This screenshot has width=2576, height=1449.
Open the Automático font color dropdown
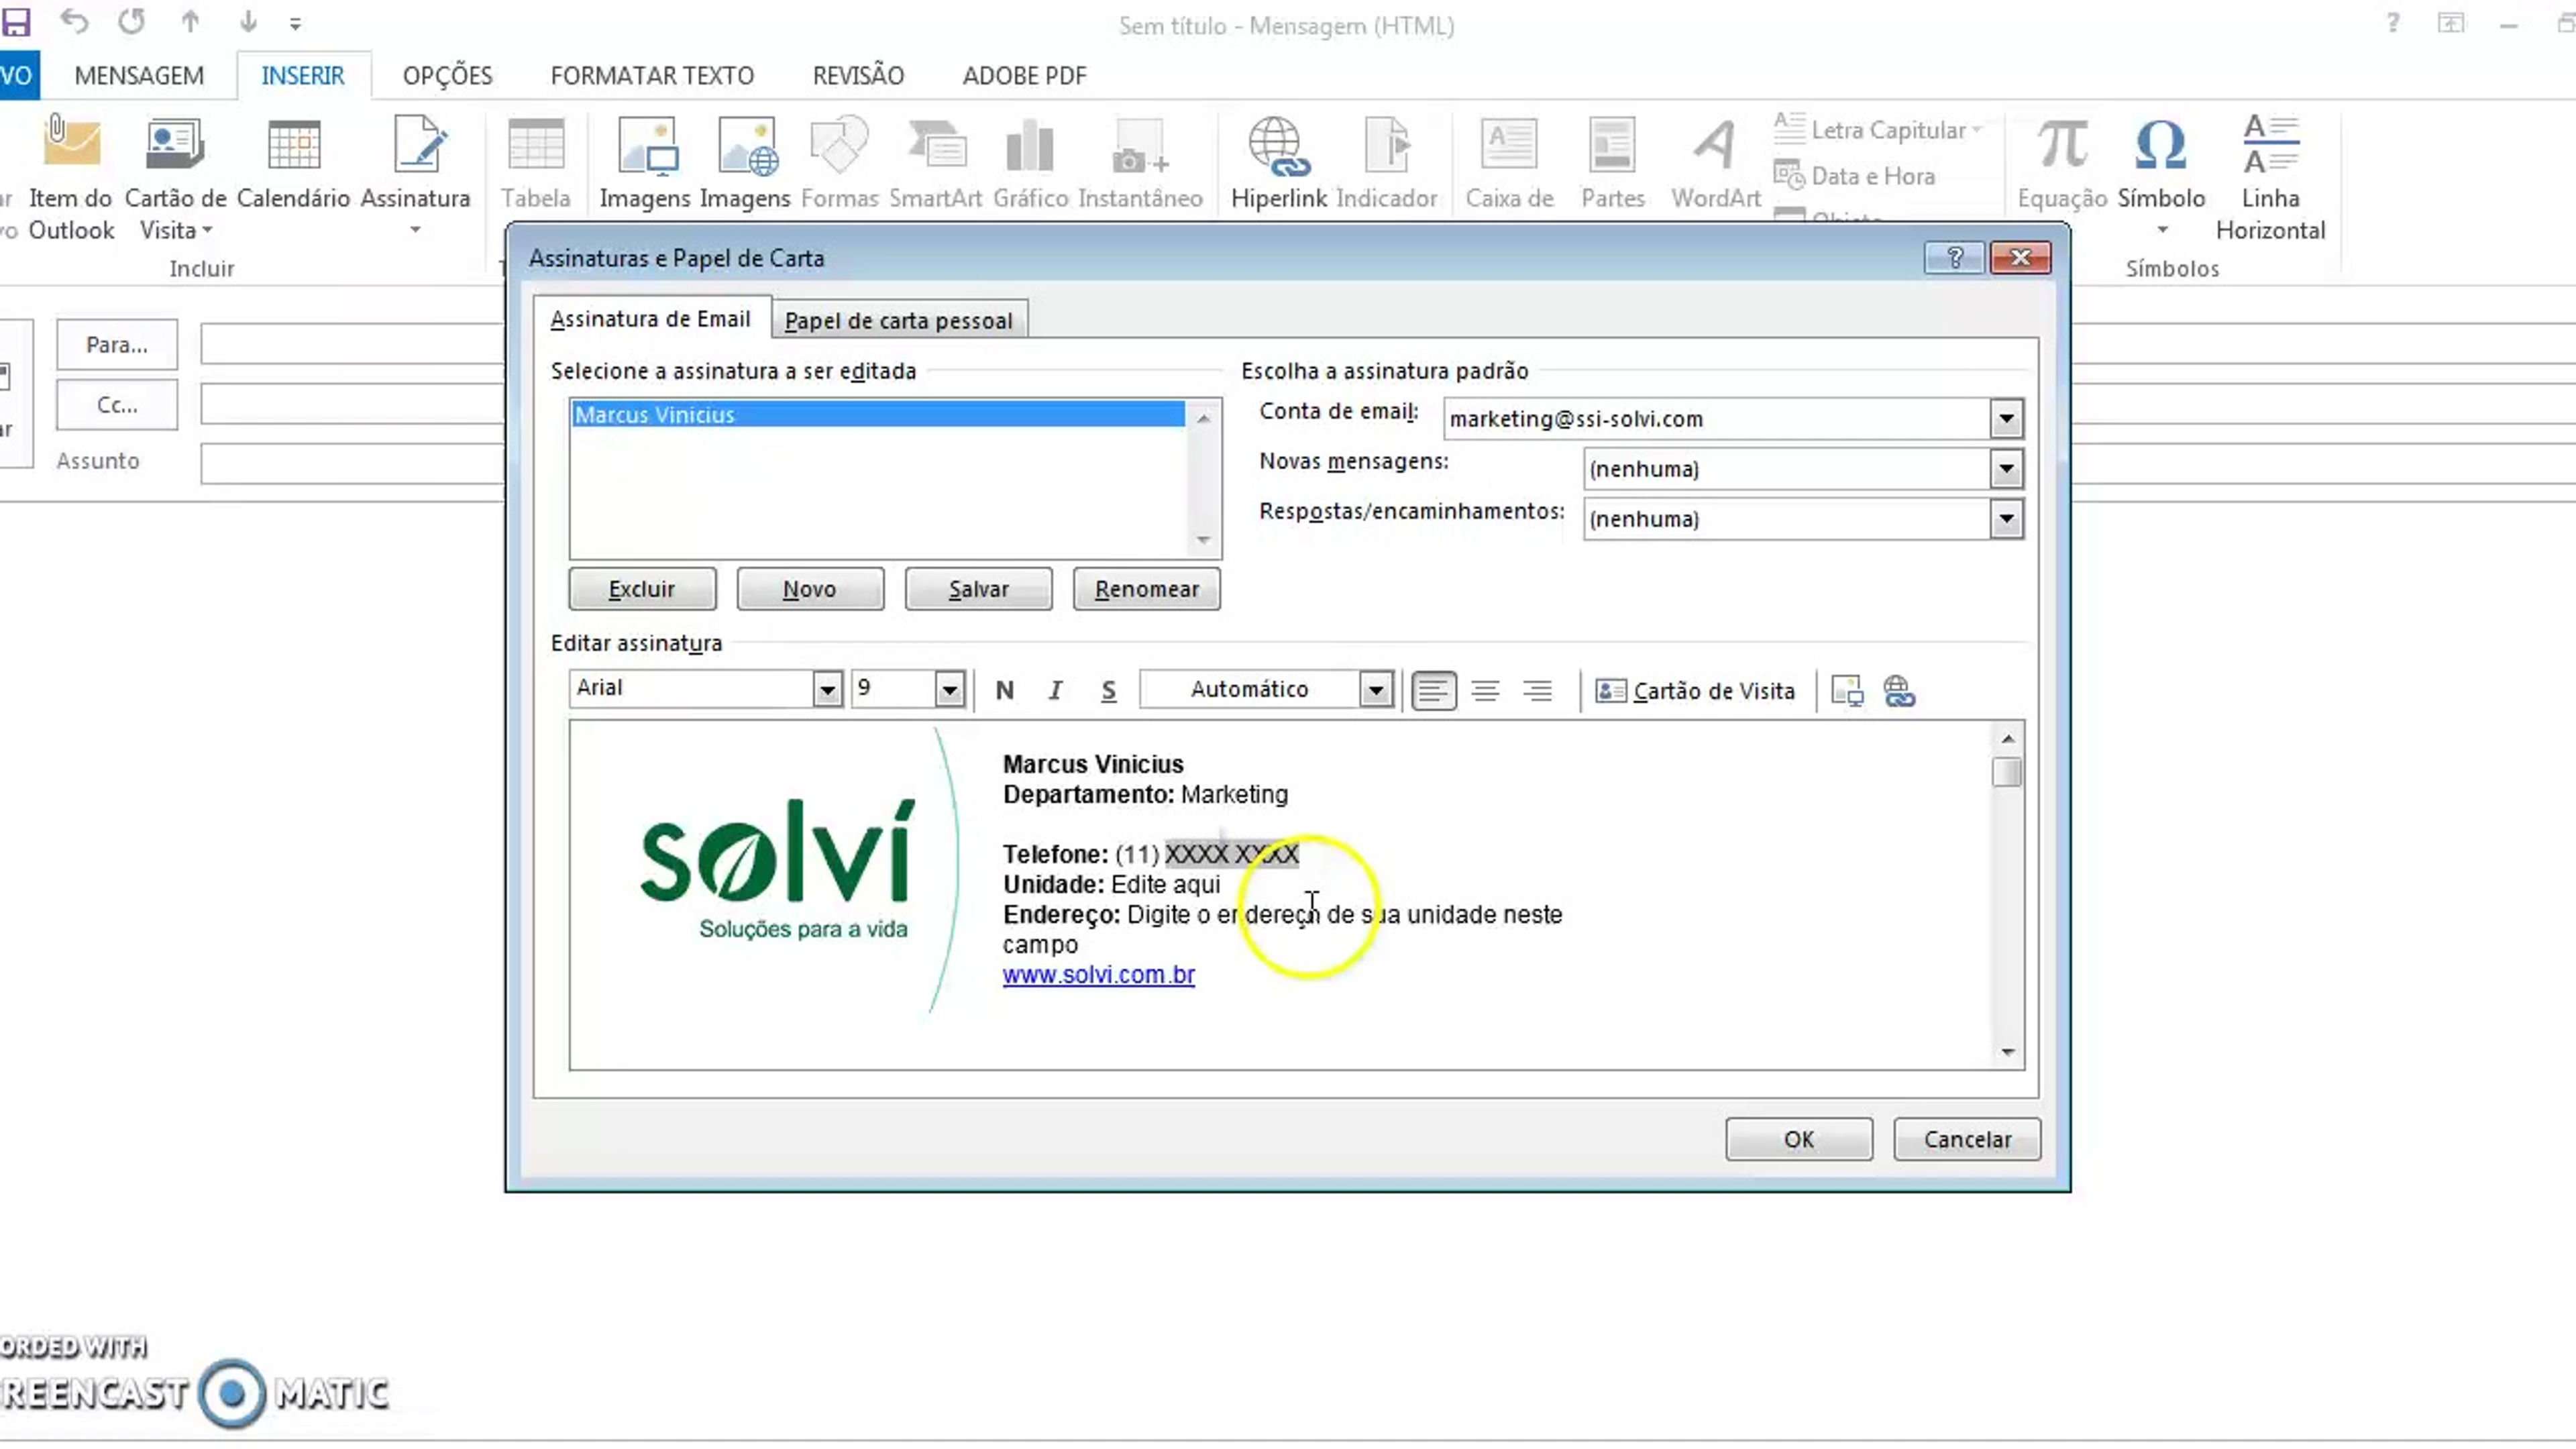(1376, 689)
